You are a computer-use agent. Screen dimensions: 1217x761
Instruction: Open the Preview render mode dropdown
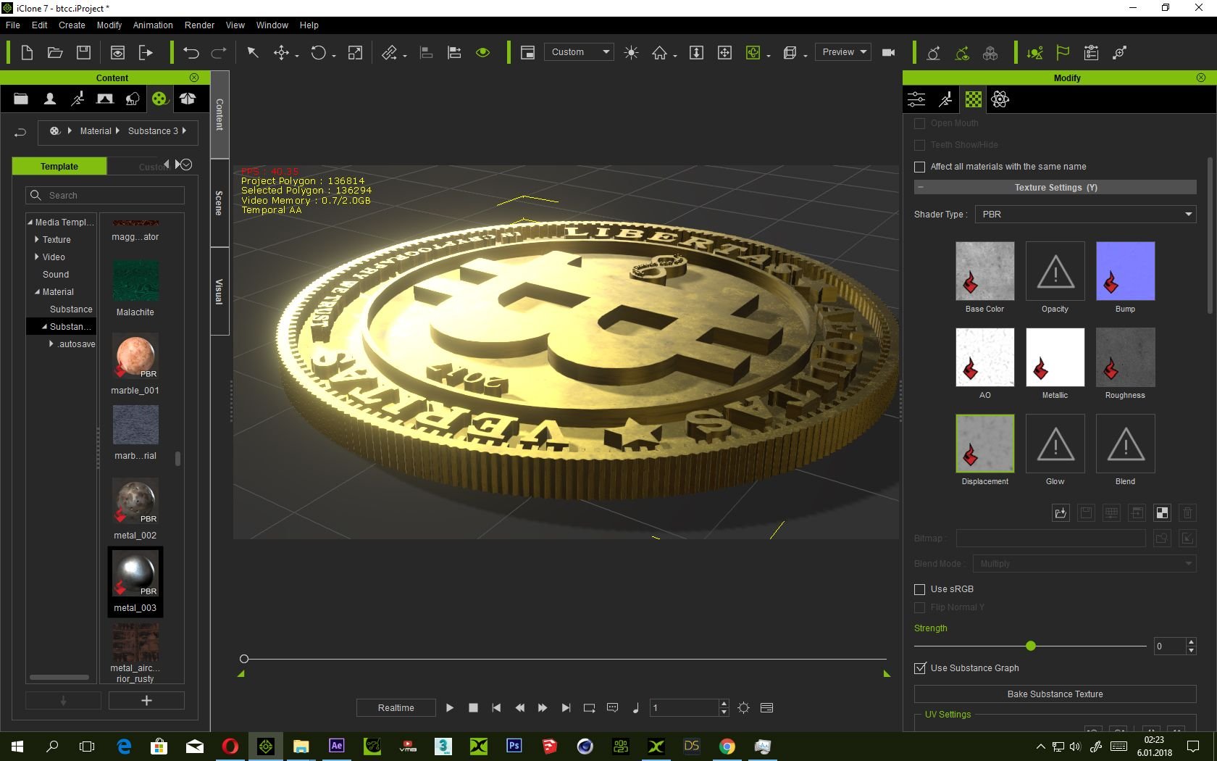[843, 52]
